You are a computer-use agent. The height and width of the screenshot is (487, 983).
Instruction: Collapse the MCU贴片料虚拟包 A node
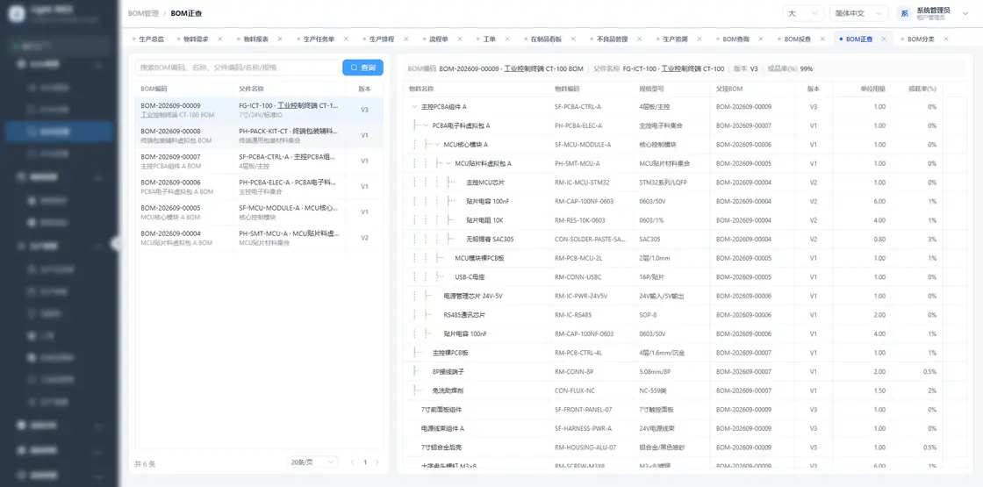coord(448,163)
